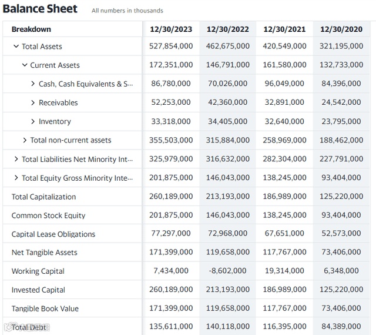Select the Invested Capital row label
Screen dimensions: 376x335
[38, 290]
